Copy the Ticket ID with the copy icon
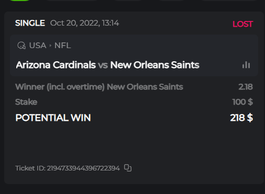 point(128,168)
